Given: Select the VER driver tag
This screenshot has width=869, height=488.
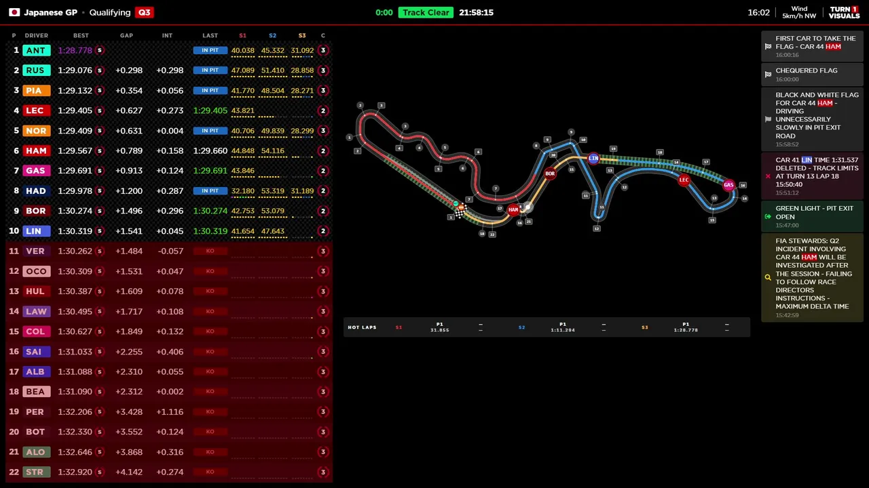Looking at the screenshot, I should (x=36, y=251).
